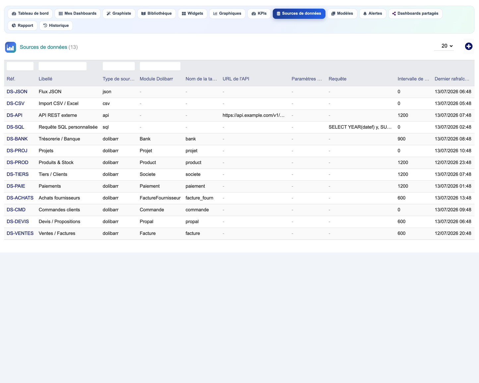This screenshot has height=383, width=479.
Task: Open the Graphiste tab
Action: (119, 14)
